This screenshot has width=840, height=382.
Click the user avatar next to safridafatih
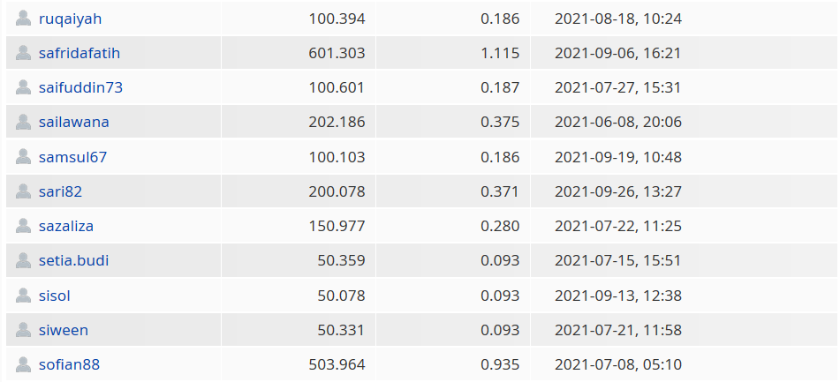pos(23,53)
